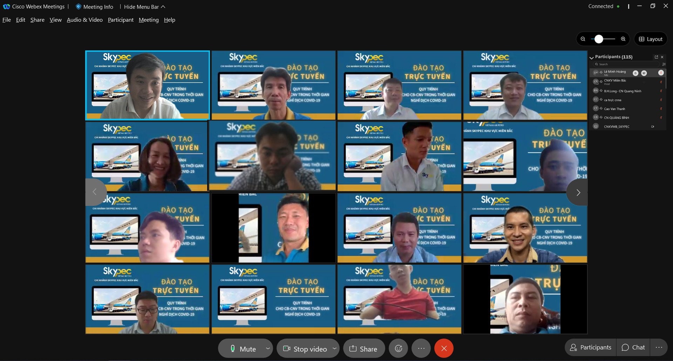673x361 pixels.
Task: Open the Audio & Video menu
Action: coord(85,20)
